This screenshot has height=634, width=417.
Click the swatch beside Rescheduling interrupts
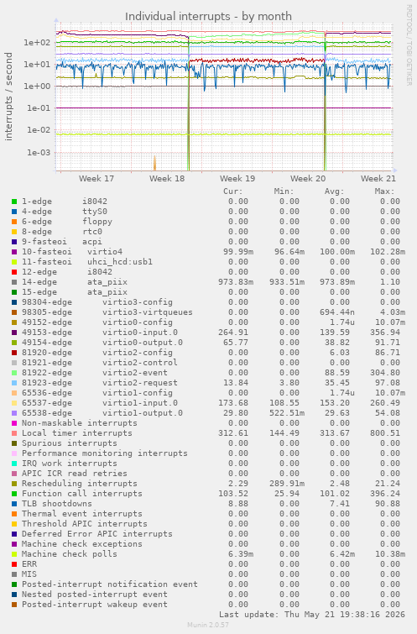(14, 484)
